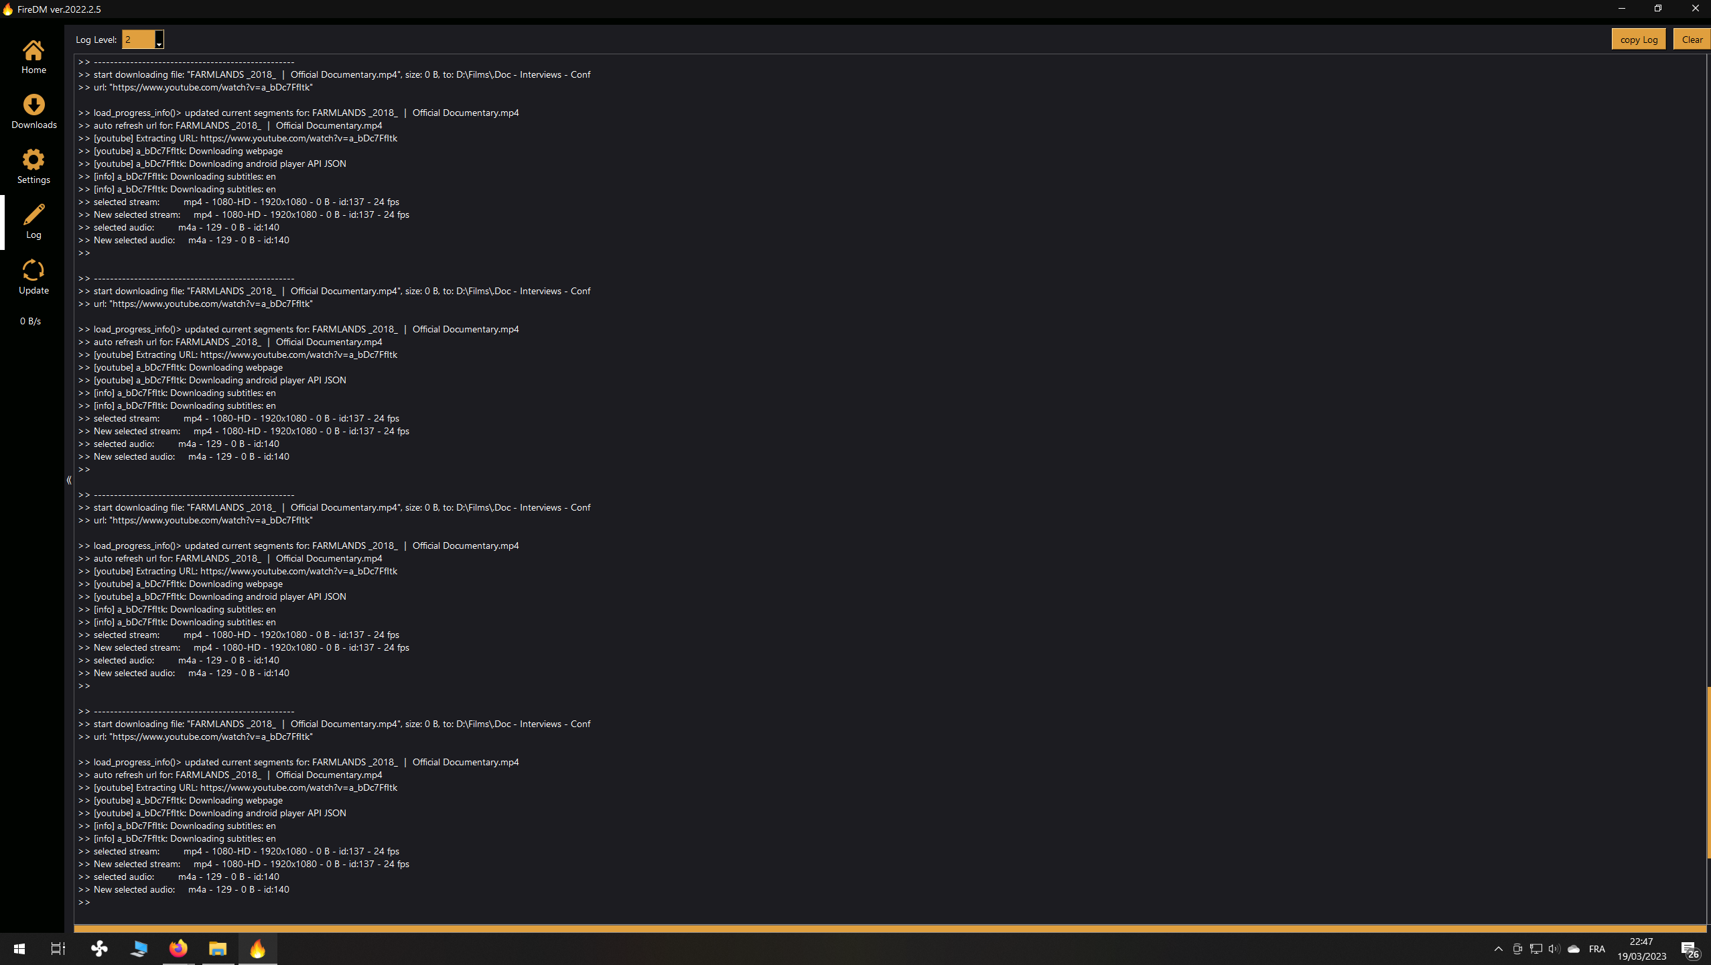Go to the Downloads section

[x=33, y=111]
